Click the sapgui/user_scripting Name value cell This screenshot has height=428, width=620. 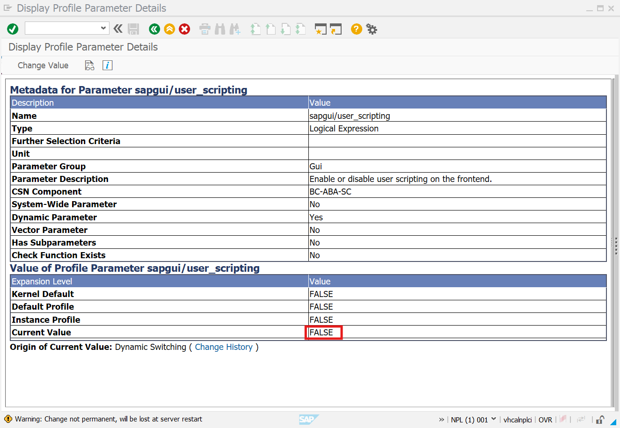pos(457,116)
